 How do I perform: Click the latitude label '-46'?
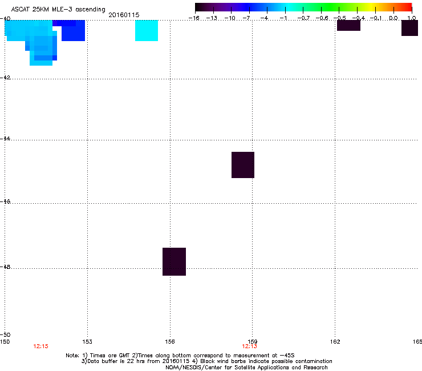tap(5, 201)
